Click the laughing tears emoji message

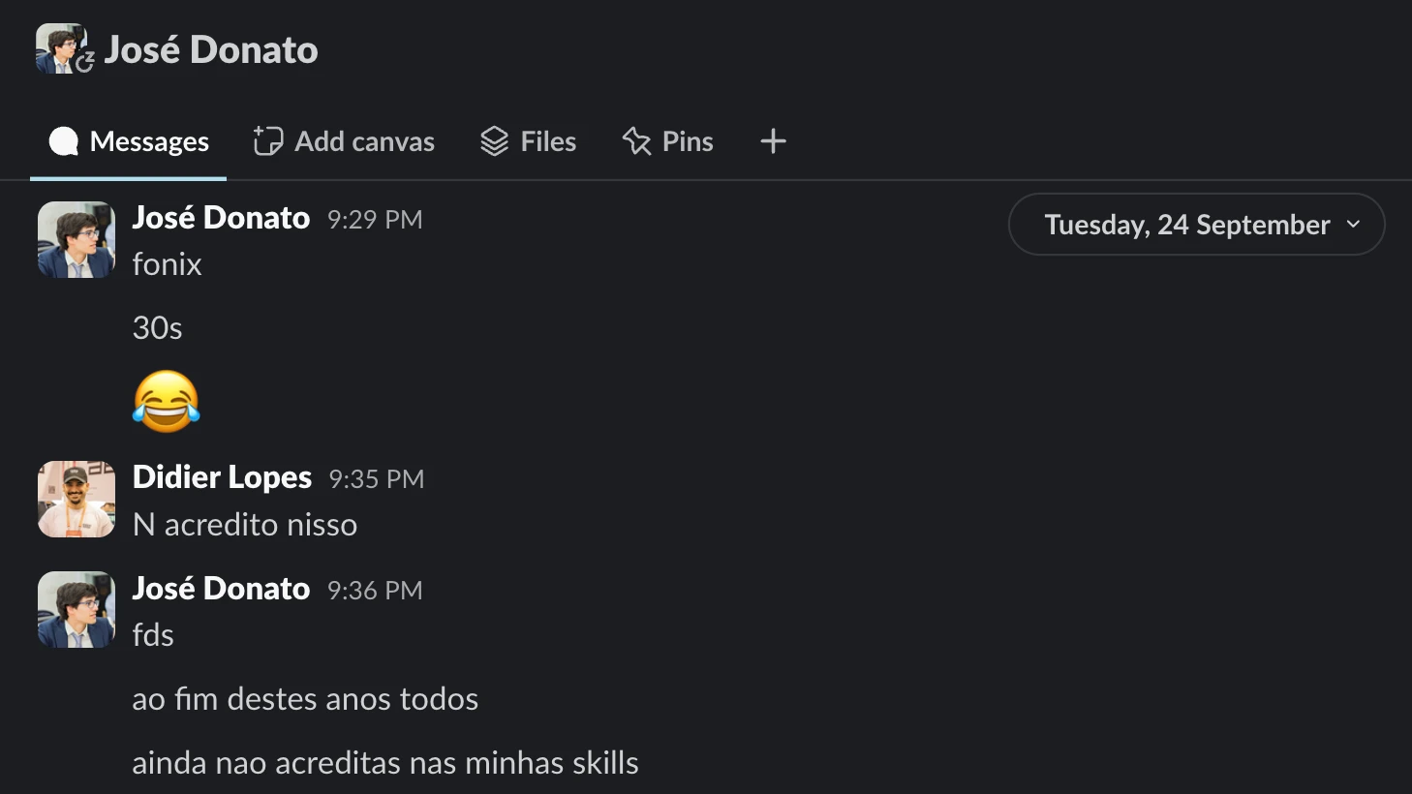[167, 401]
